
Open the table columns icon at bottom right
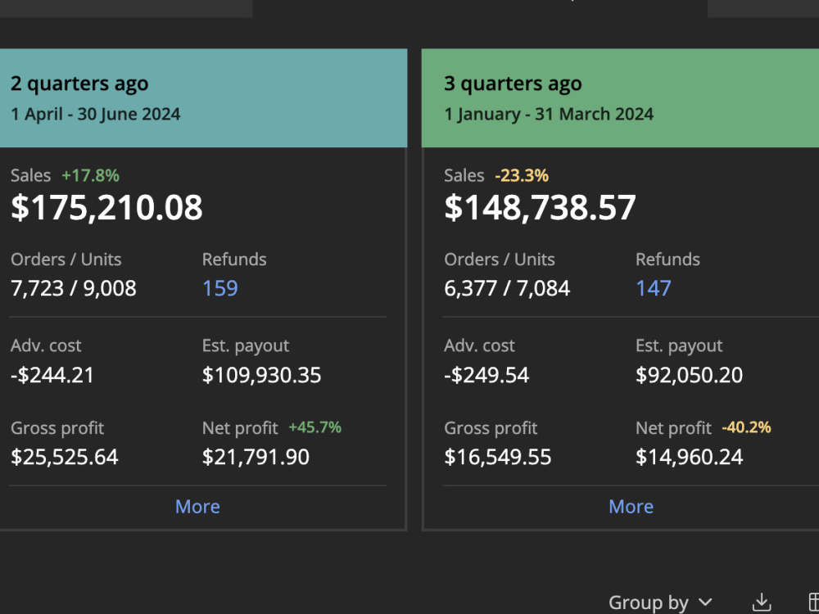(813, 602)
